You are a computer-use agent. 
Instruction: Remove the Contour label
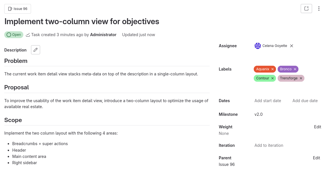272,78
